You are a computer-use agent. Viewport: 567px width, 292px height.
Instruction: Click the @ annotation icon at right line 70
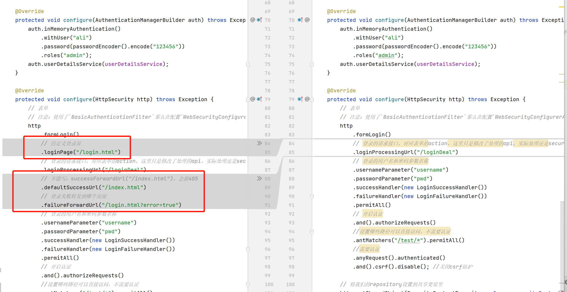point(307,20)
